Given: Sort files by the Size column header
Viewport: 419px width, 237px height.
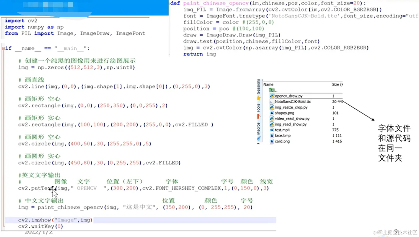Looking at the screenshot, I should click(x=337, y=85).
